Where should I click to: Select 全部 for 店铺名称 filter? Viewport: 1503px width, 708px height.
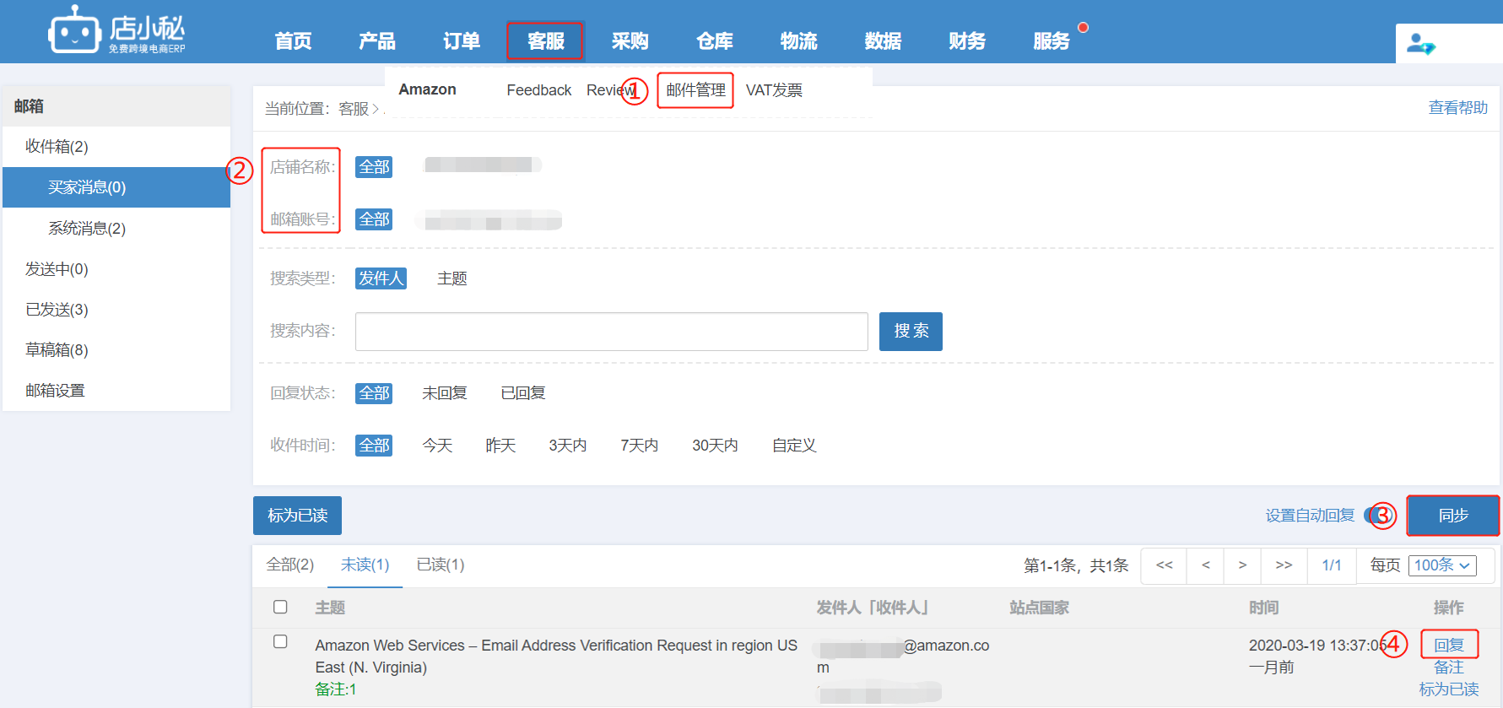tap(374, 167)
